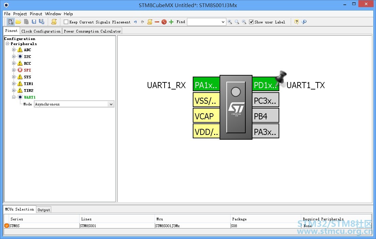Click the Undo arrow icon
376x239 pixels.
coord(135,22)
